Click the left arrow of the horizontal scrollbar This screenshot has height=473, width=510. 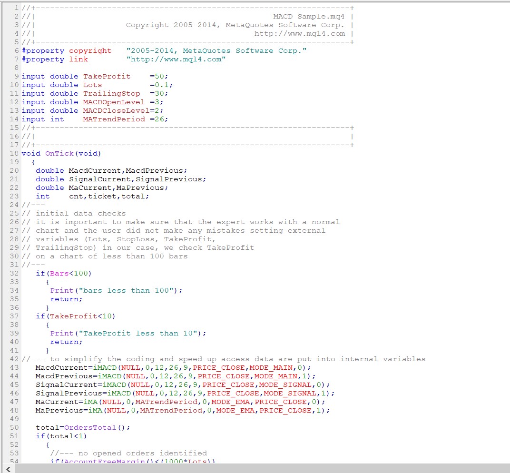(x=9, y=469)
